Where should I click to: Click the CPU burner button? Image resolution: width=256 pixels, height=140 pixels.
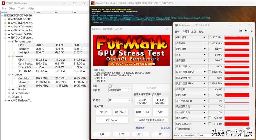(112, 120)
